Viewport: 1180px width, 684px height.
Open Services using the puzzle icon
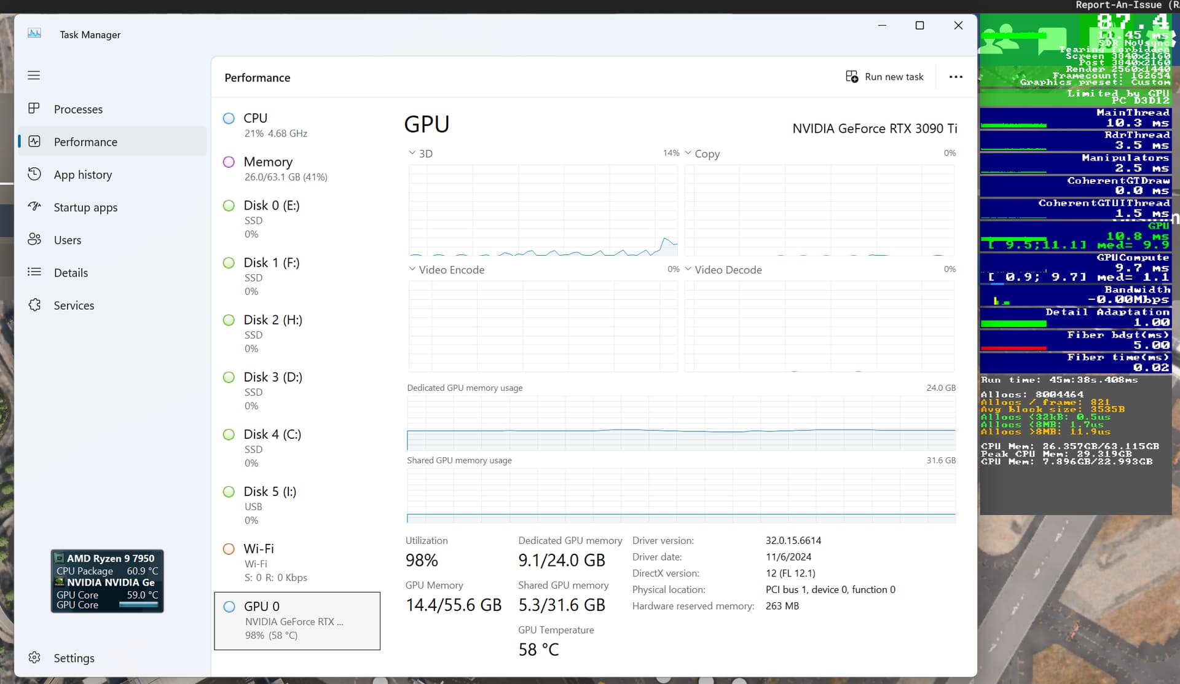click(34, 305)
